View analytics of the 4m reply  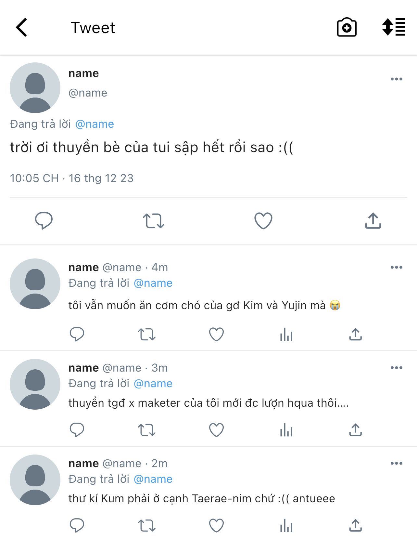286,334
